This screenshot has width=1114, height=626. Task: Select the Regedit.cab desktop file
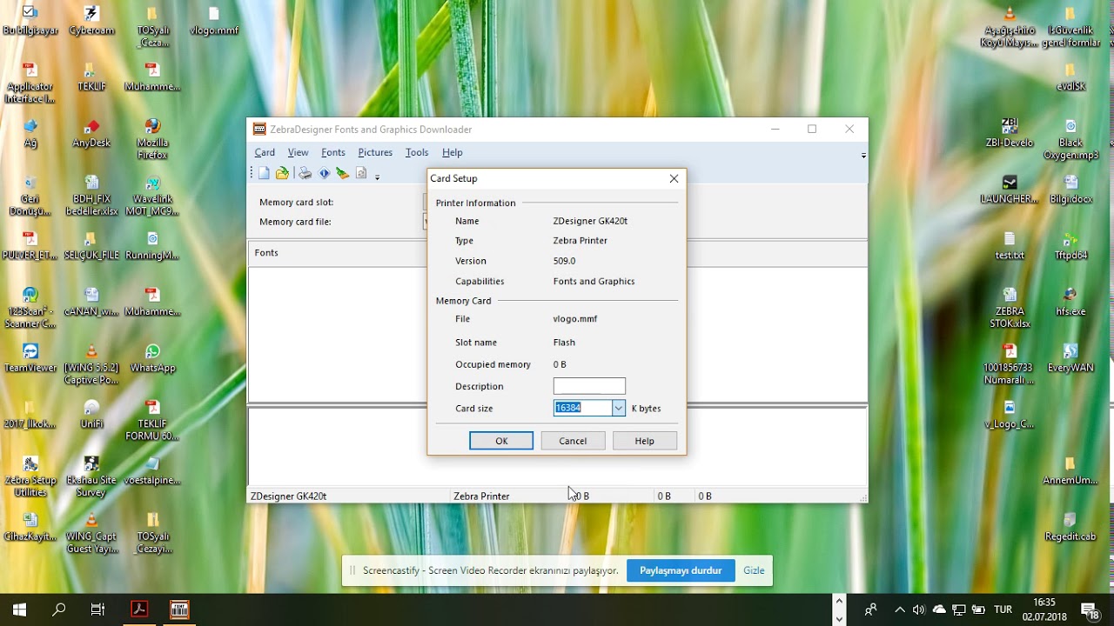[1070, 527]
